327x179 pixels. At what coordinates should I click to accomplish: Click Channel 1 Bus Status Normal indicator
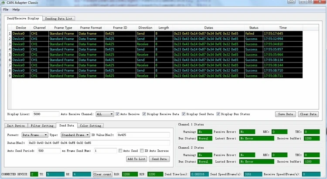click(205, 138)
